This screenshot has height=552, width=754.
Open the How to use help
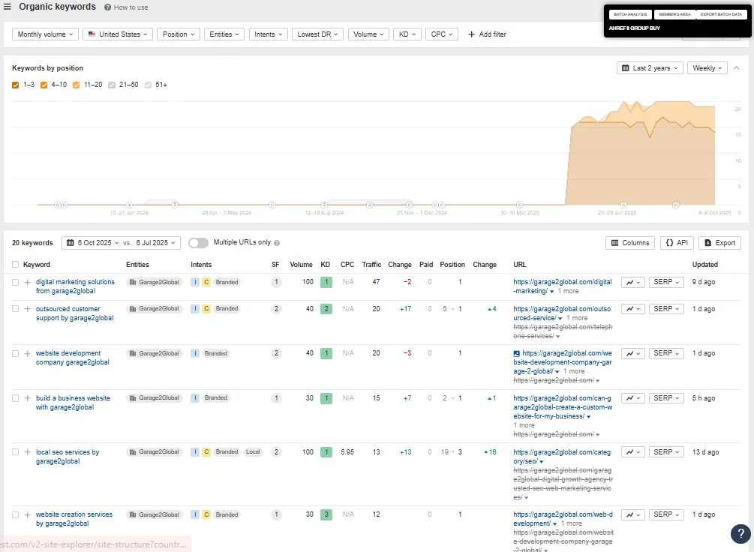click(x=127, y=7)
